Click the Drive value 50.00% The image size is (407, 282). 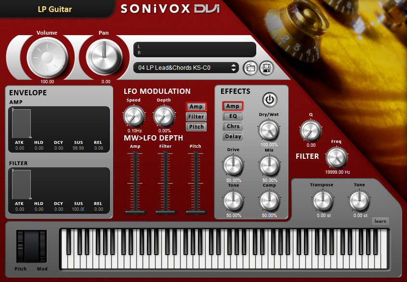234,180
